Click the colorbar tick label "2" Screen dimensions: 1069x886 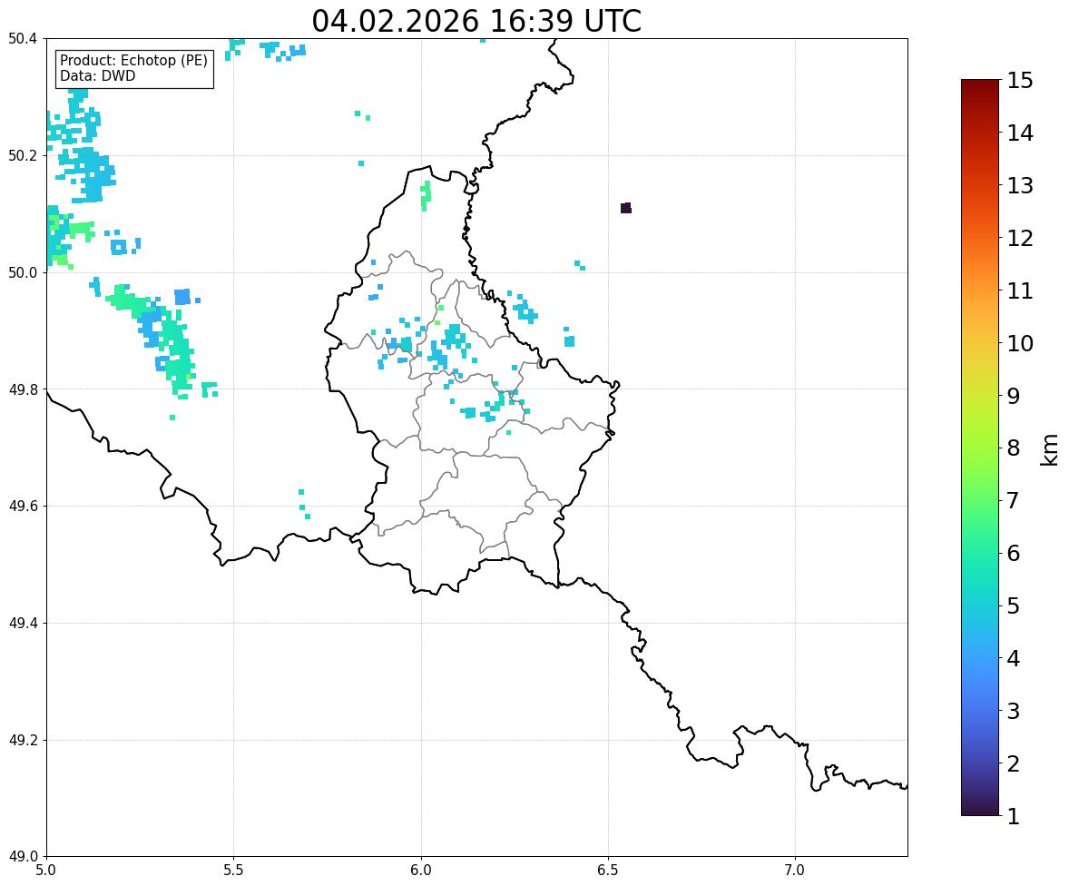[1014, 763]
